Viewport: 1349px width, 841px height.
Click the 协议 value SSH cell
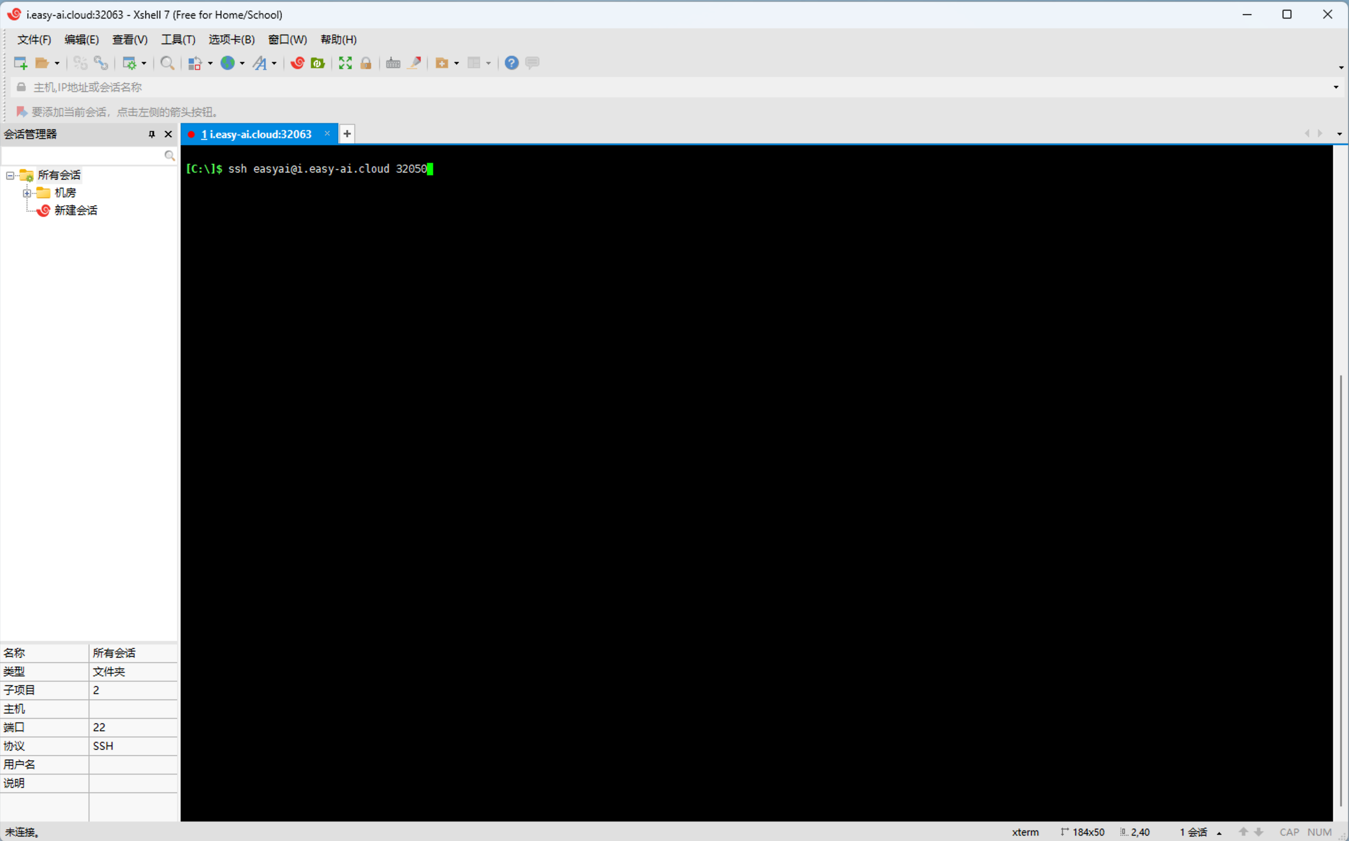click(133, 746)
